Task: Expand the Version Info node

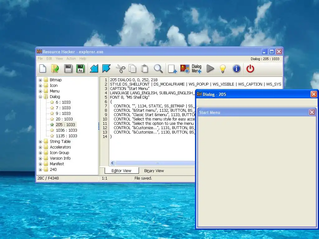Action: [x=40, y=158]
